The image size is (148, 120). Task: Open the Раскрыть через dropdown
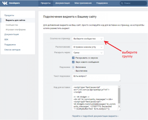click(88, 53)
